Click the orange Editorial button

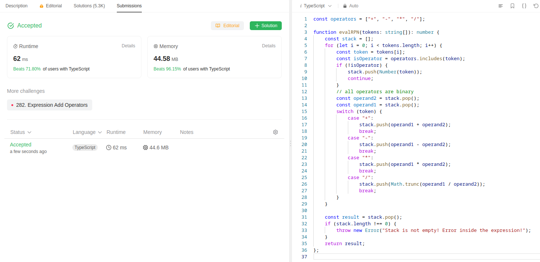coord(227,26)
